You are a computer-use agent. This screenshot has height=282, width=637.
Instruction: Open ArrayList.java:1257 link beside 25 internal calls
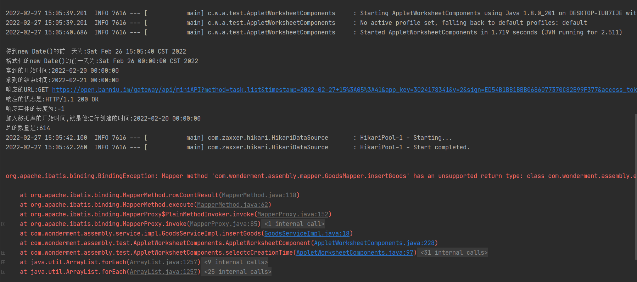pos(163,272)
